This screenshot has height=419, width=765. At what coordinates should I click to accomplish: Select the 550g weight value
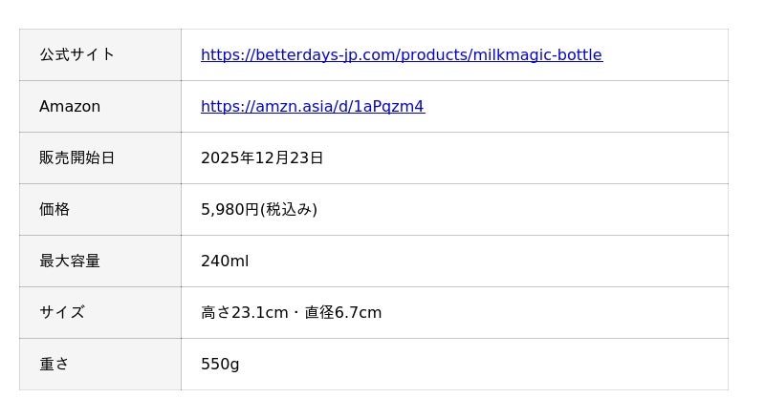tap(220, 365)
